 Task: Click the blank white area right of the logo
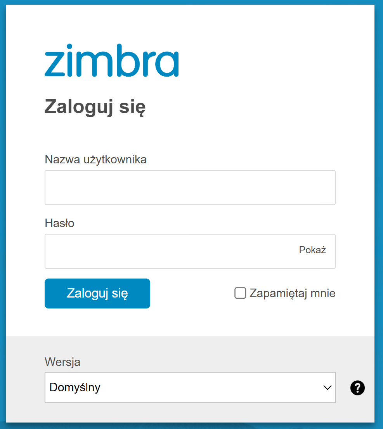click(x=272, y=62)
